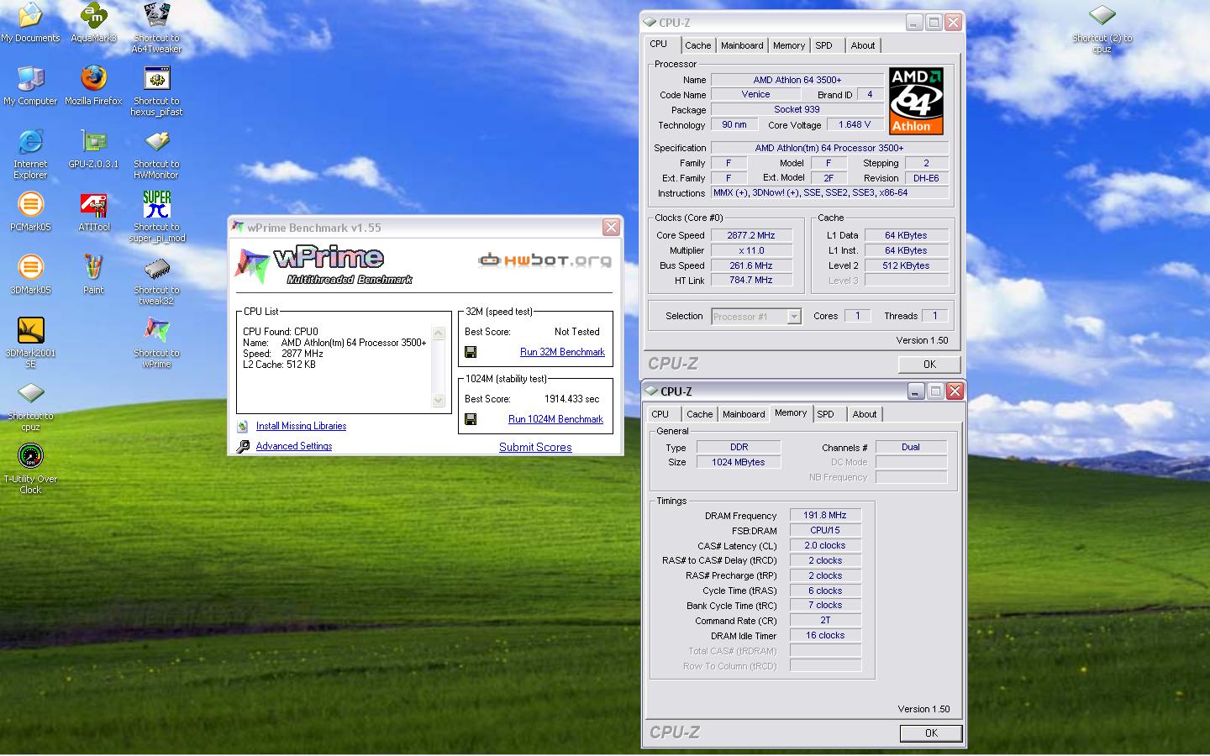
Task: Click DRAM Frequency value 191.8 MHz
Action: point(825,516)
